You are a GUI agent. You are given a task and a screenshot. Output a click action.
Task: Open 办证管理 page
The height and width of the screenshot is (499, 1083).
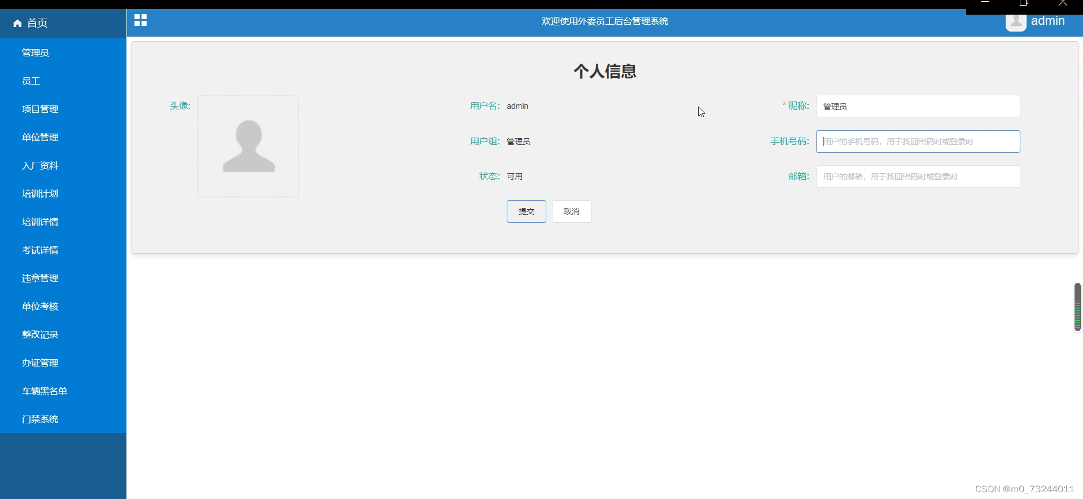tap(63, 363)
